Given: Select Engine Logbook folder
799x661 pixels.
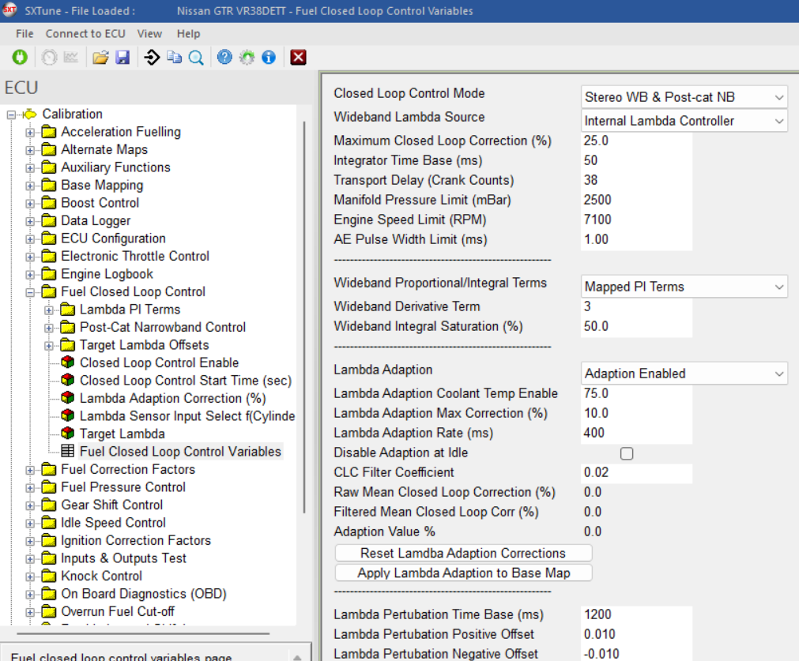Looking at the screenshot, I should click(107, 274).
